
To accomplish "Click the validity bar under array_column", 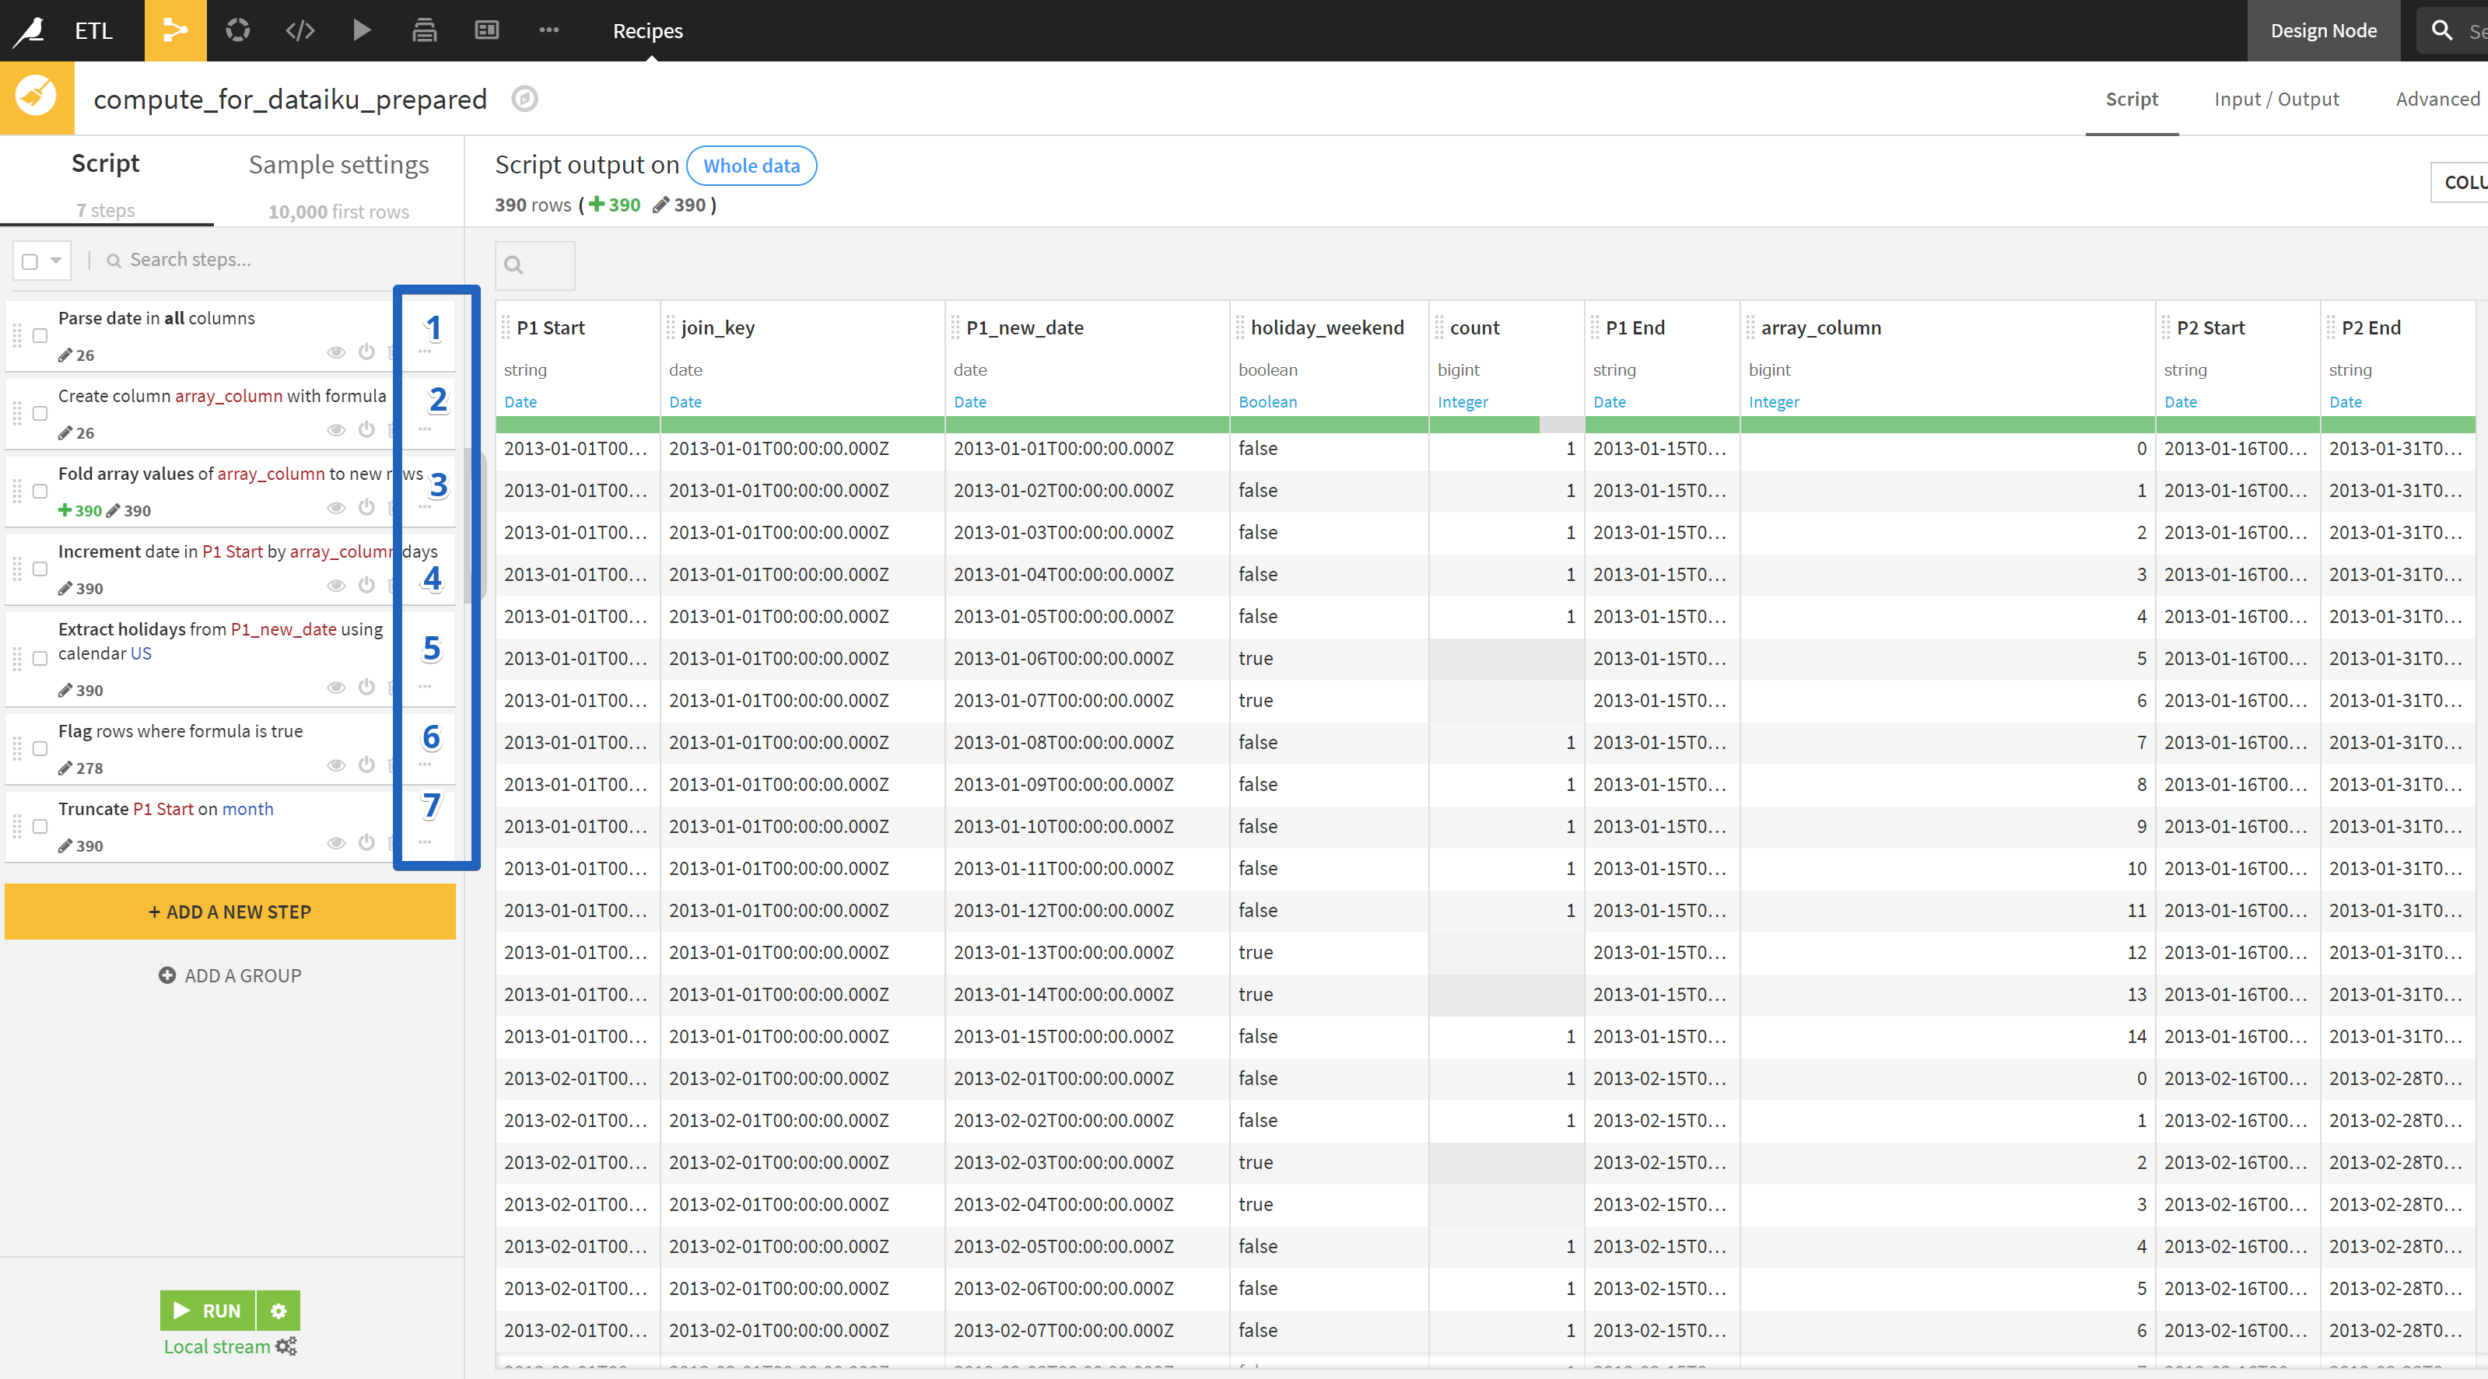I will (x=1947, y=425).
